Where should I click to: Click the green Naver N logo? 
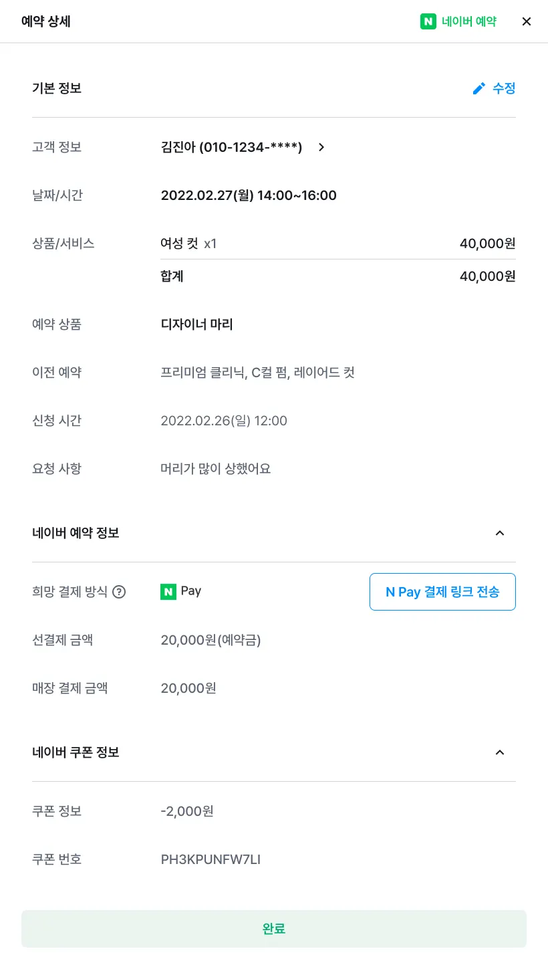[x=428, y=21]
